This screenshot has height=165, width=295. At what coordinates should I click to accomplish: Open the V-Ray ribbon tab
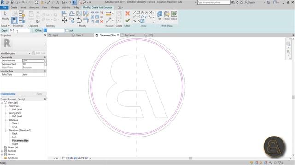point(77,7)
